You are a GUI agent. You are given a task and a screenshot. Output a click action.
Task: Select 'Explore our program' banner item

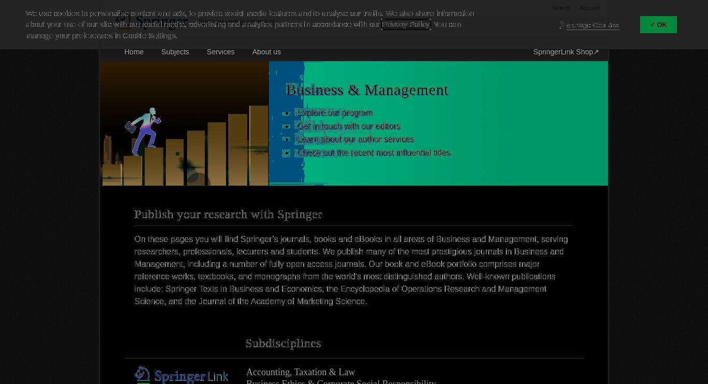[335, 112]
